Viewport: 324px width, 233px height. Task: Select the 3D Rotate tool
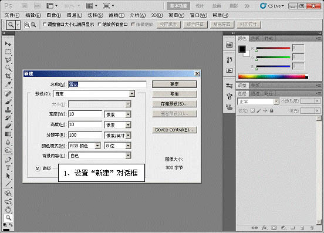coord(8,193)
